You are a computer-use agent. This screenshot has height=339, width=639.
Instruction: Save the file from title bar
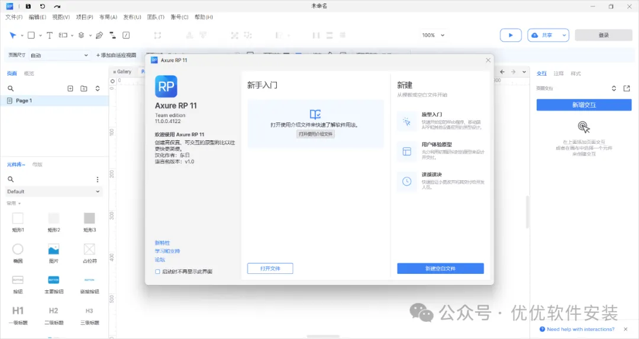pos(28,6)
